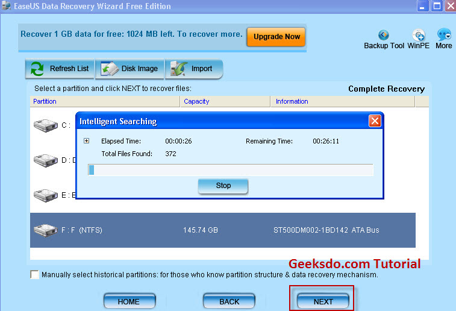Click the Refresh List green arrows icon

click(37, 69)
